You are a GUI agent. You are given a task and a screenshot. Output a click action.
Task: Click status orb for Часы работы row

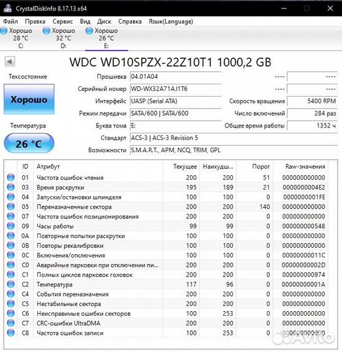point(10,226)
